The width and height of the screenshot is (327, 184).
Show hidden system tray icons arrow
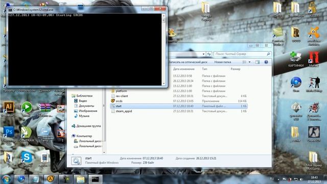tap(278, 179)
